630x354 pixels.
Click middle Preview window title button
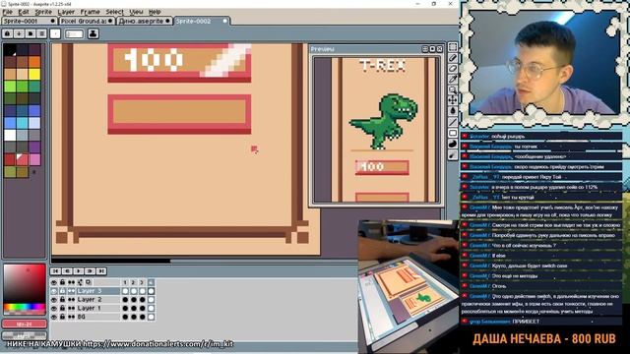(432, 49)
